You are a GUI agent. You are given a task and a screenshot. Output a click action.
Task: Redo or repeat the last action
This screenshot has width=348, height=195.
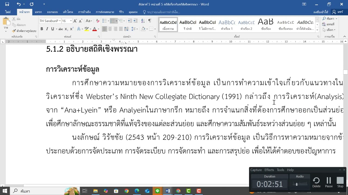tap(32, 4)
